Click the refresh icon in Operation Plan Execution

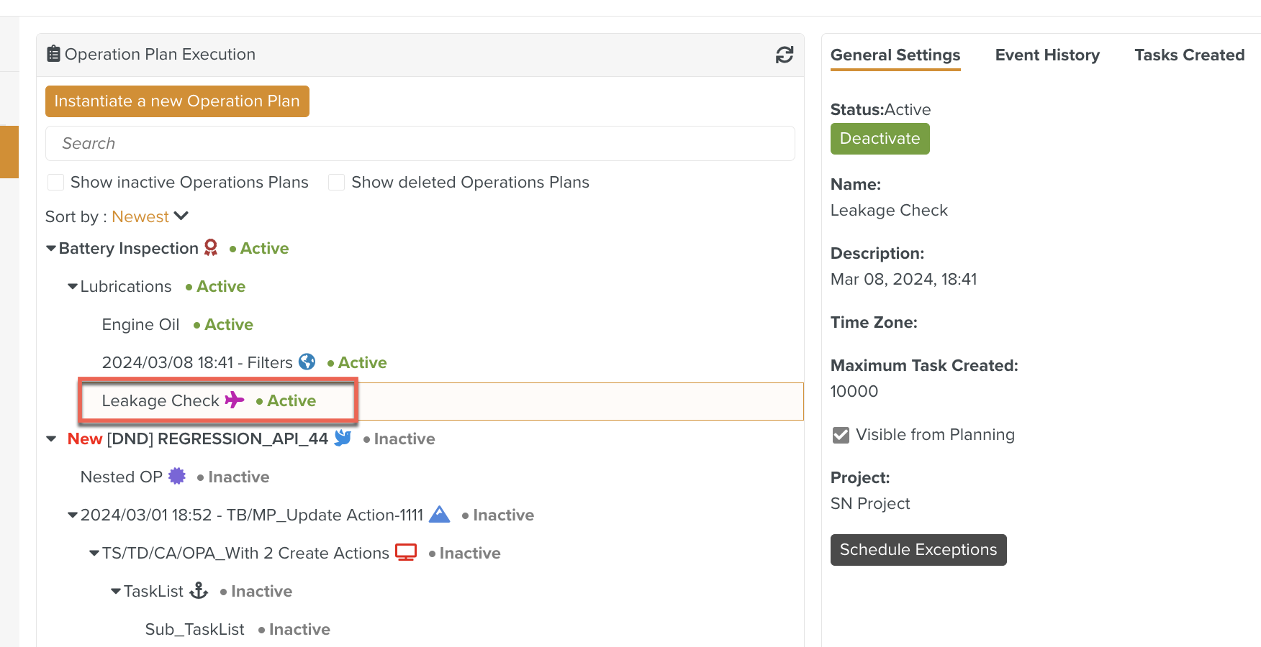[x=784, y=55]
